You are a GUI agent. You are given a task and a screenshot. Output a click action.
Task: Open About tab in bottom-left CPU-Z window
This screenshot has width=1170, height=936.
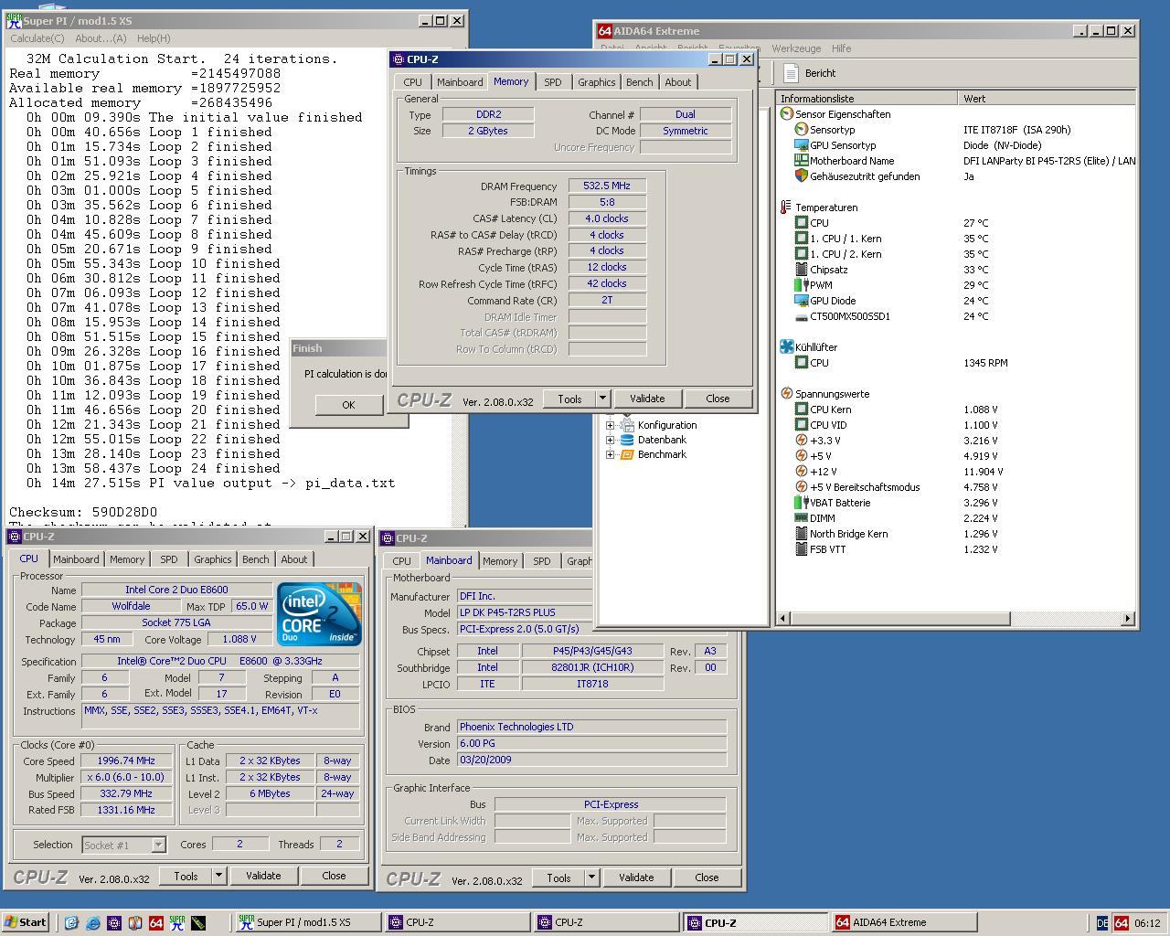click(x=294, y=559)
